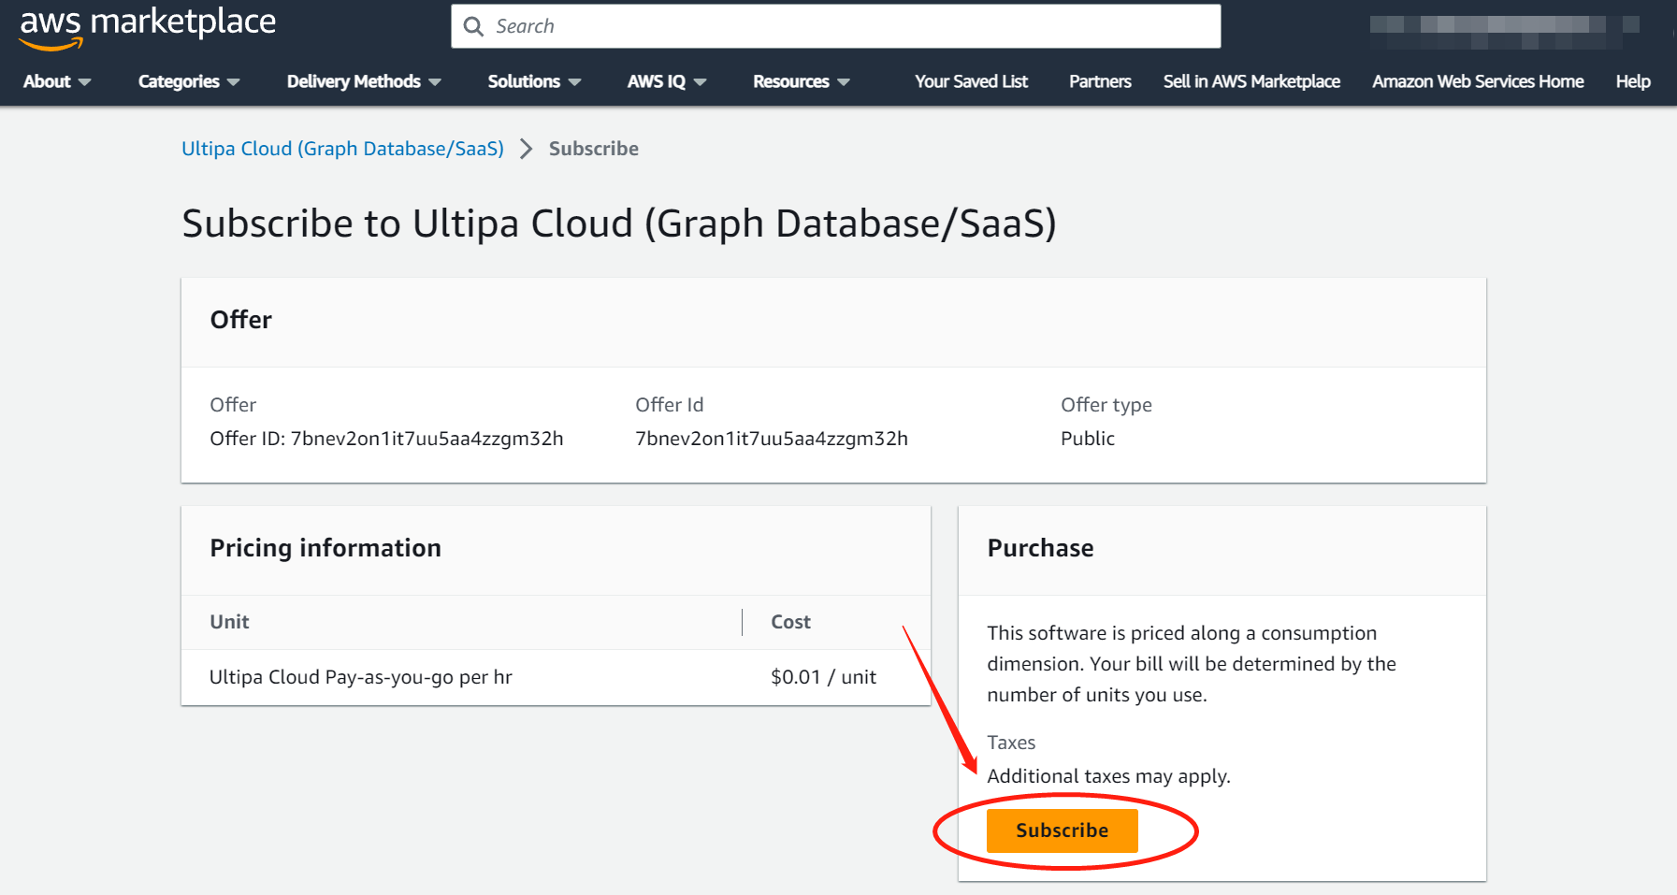Image resolution: width=1677 pixels, height=895 pixels.
Task: Click the AWS Marketplace logo
Action: [x=148, y=28]
